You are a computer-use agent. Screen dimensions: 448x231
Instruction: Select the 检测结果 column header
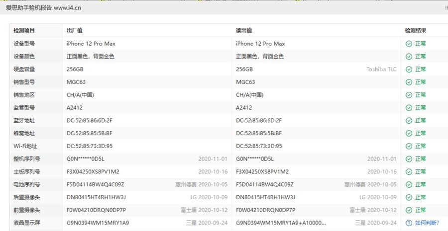pos(416,30)
